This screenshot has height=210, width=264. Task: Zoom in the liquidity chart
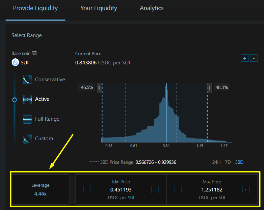pos(244,58)
